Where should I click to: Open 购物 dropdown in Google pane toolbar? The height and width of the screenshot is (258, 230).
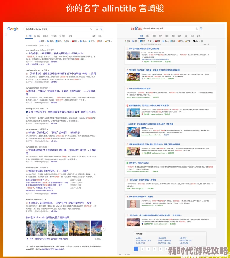100,41
